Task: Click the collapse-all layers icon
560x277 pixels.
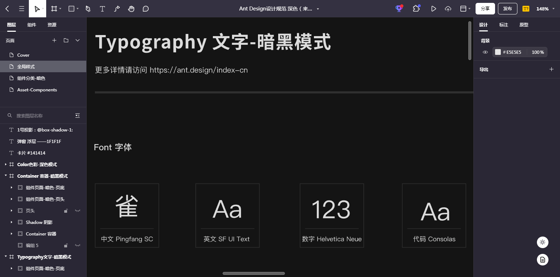Action: 78,116
